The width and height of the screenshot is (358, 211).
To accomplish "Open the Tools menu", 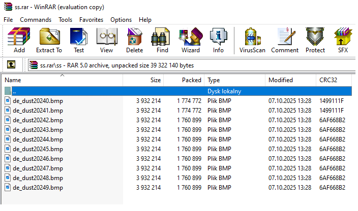I will pyautogui.click(x=65, y=20).
